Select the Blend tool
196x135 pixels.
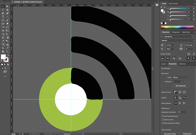(x=7, y=41)
